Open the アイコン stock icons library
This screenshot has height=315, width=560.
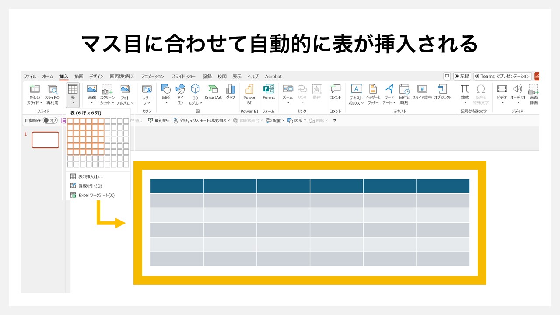(x=180, y=93)
